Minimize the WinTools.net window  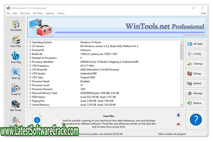point(184,8)
